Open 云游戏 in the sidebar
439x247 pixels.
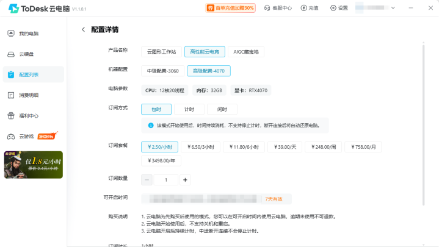(34, 137)
